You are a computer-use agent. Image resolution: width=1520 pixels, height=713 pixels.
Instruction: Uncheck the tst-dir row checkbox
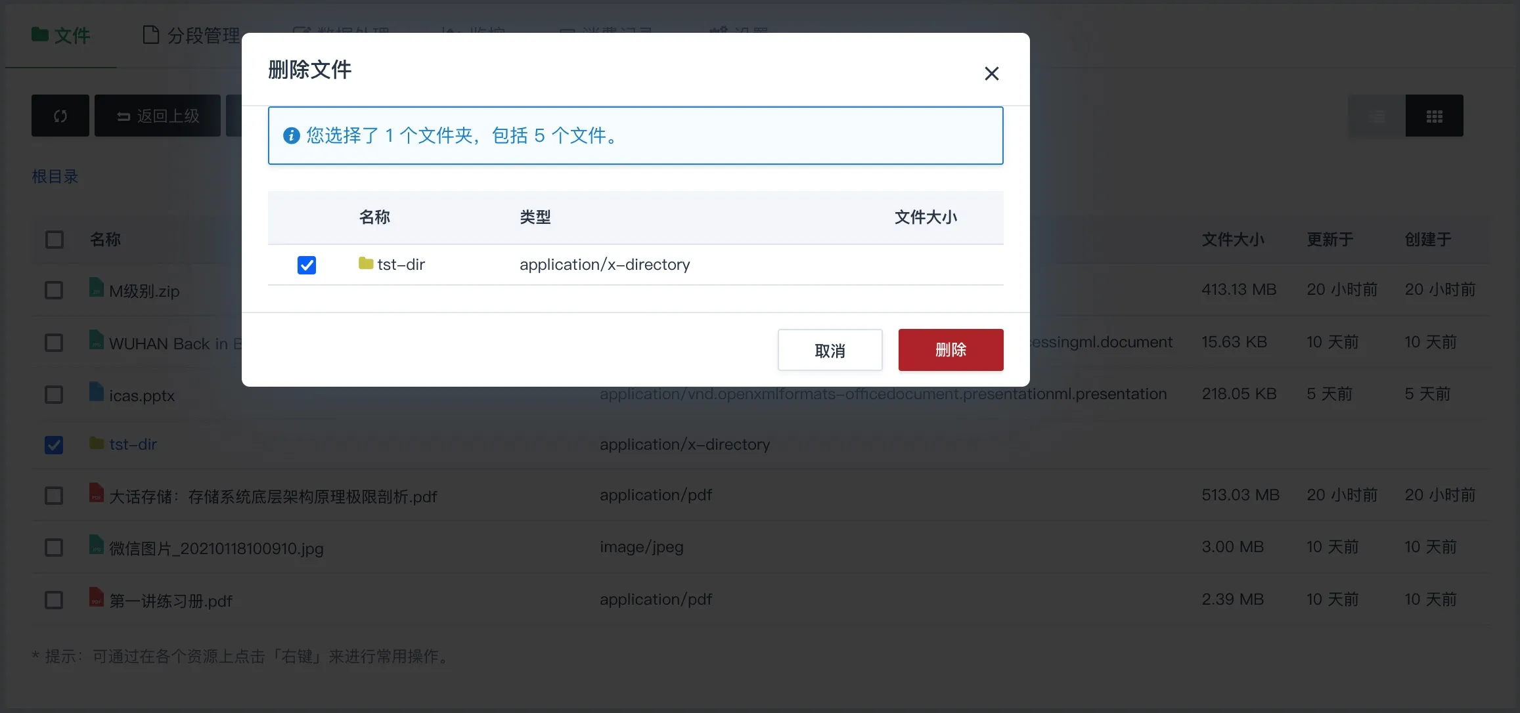point(54,445)
